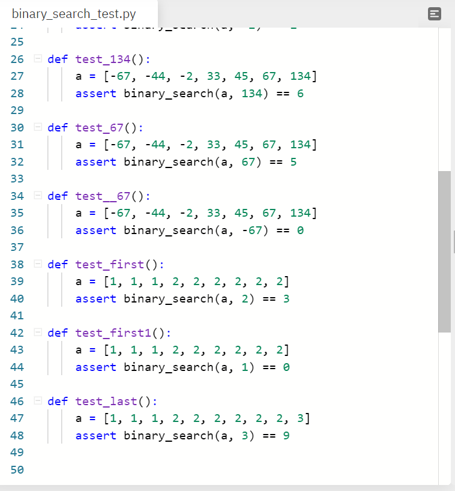
Task: Click line number 42 in gutter
Action: (17, 333)
